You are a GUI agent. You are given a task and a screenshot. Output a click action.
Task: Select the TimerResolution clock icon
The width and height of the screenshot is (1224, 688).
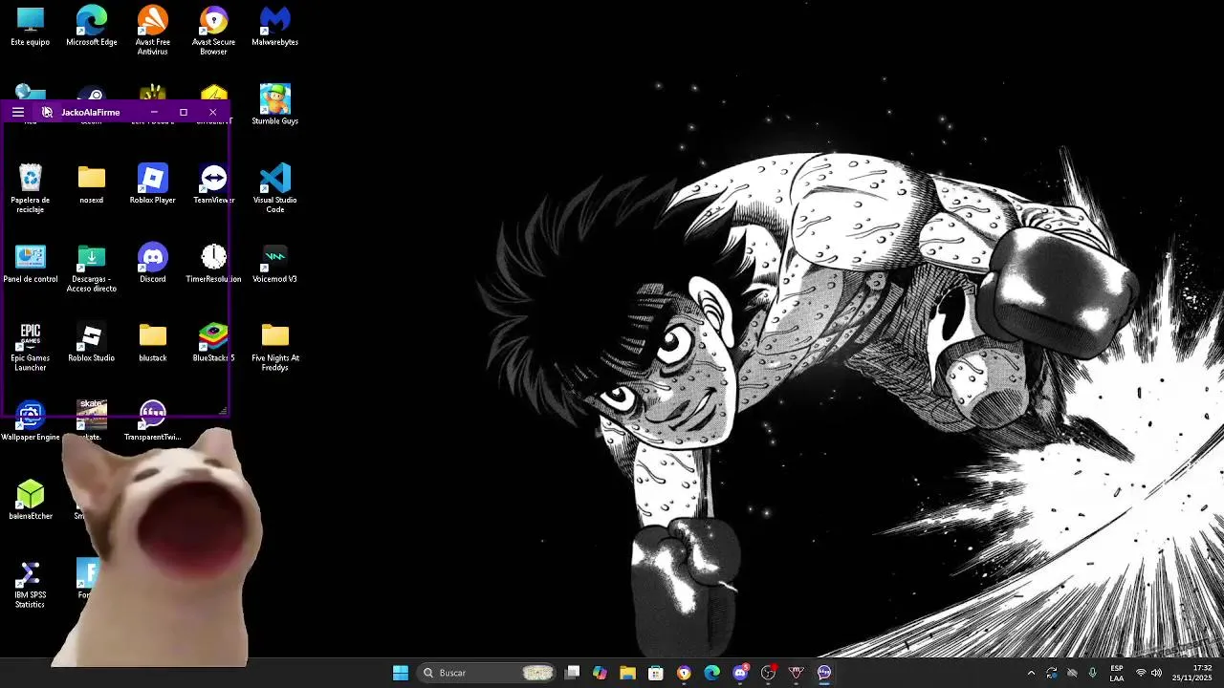click(213, 264)
